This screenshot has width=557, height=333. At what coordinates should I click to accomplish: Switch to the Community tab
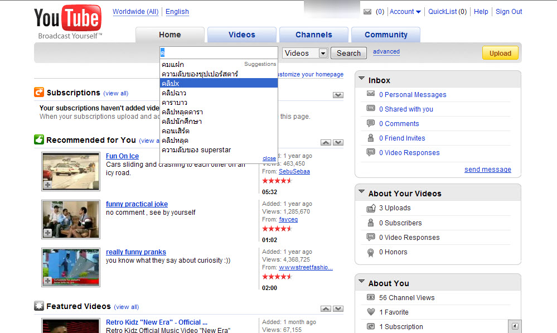(386, 35)
